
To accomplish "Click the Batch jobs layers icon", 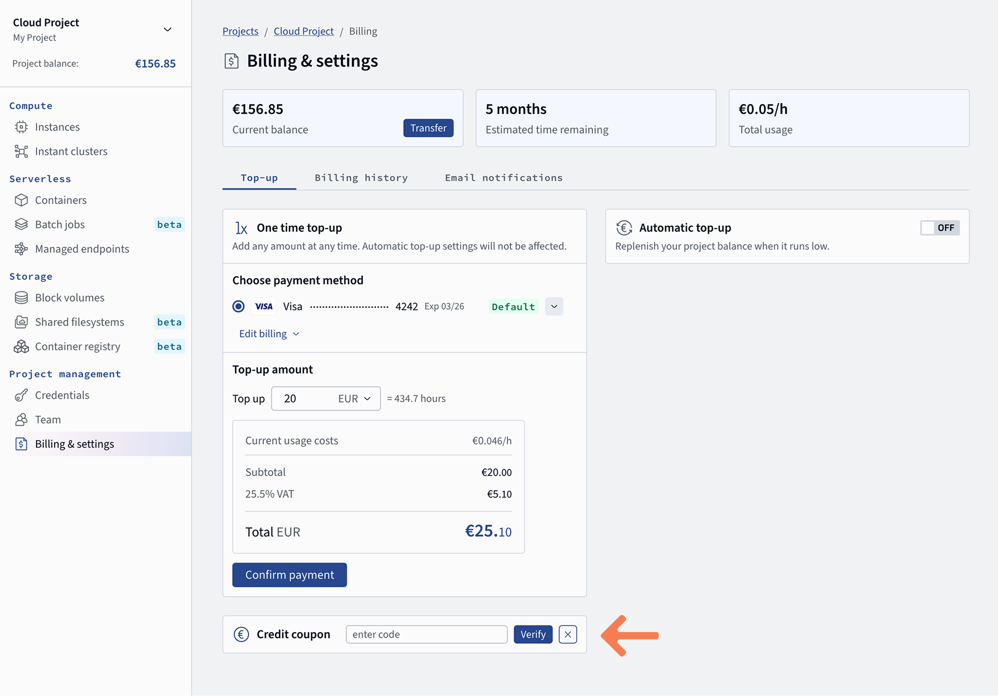I will pyautogui.click(x=21, y=225).
